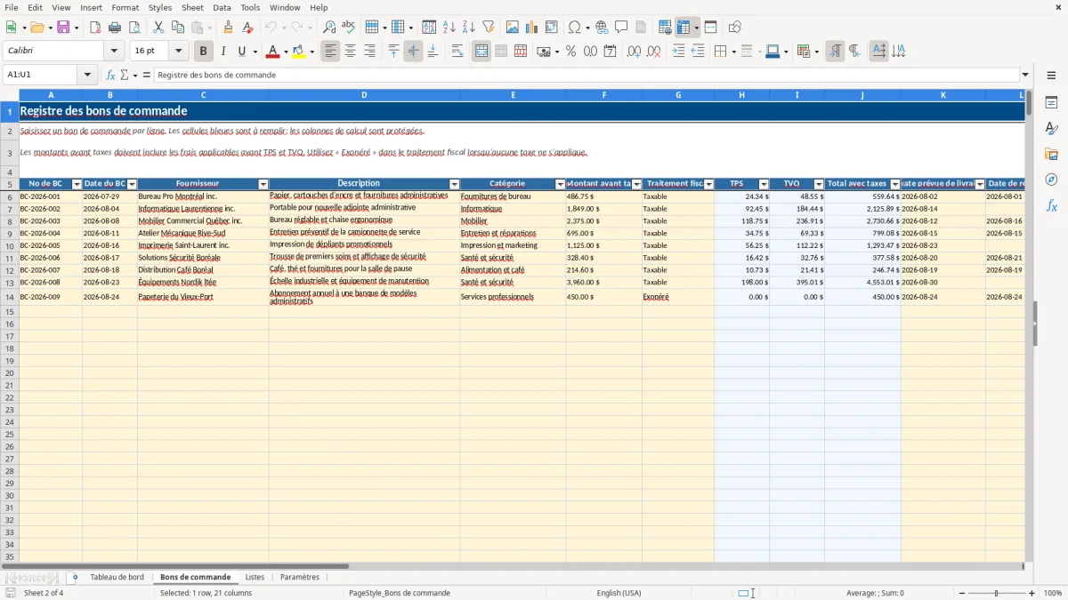1068x600 pixels.
Task: Increase the indent
Action: coord(678,52)
